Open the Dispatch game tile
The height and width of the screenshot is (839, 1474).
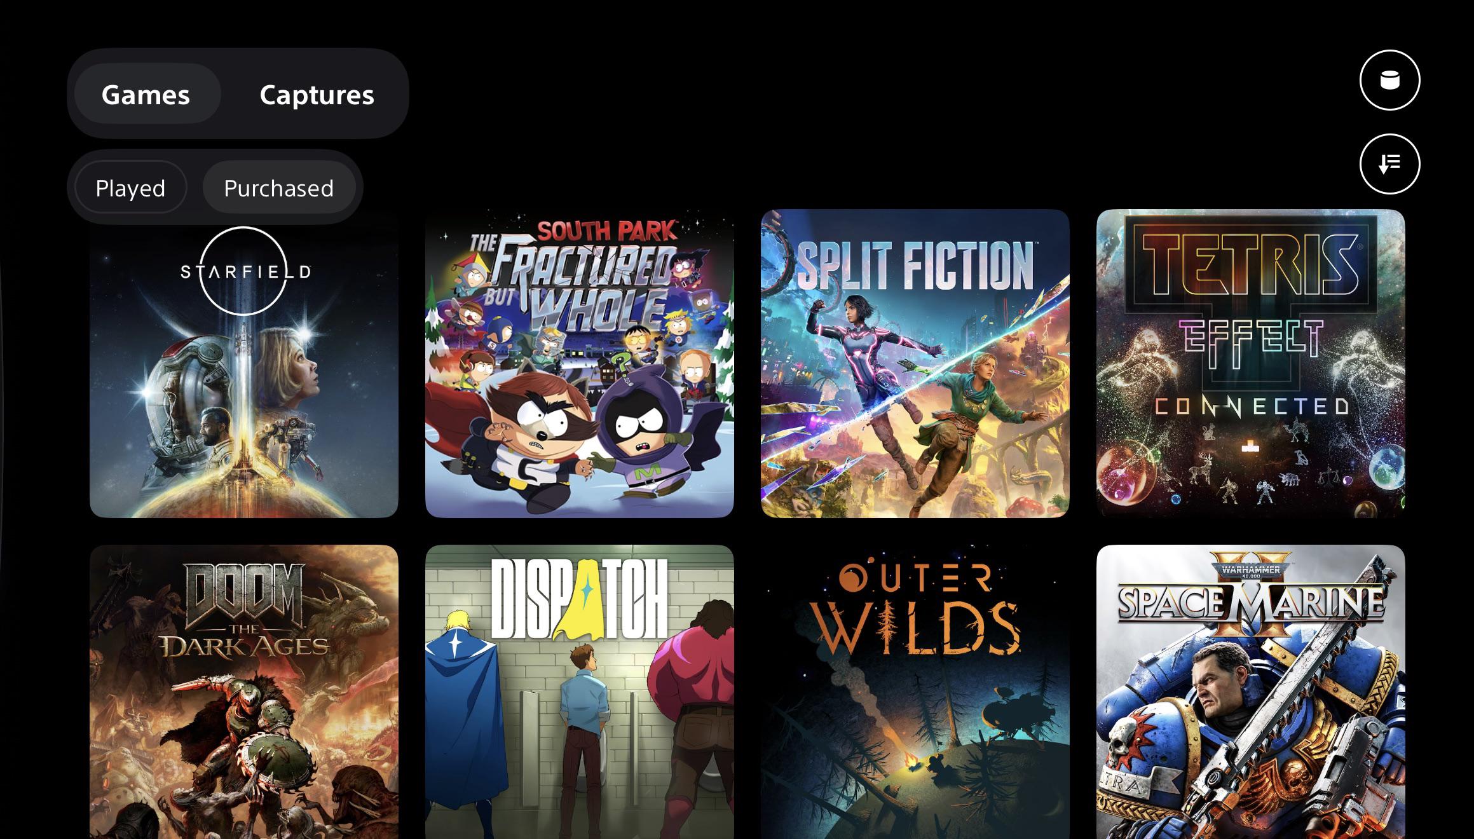click(580, 692)
